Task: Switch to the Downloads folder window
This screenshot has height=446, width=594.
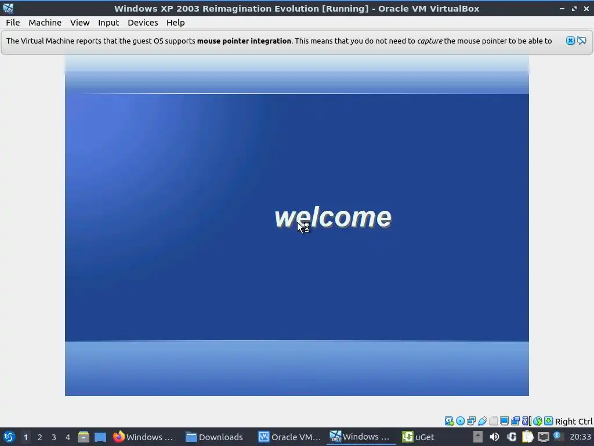Action: [215, 437]
